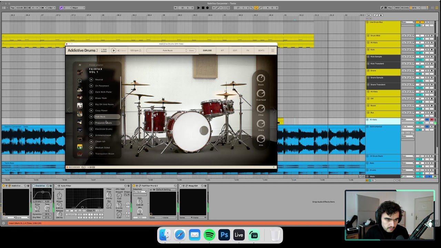Click the Snare mix knob
The height and width of the screenshot is (248, 441).
click(261, 124)
